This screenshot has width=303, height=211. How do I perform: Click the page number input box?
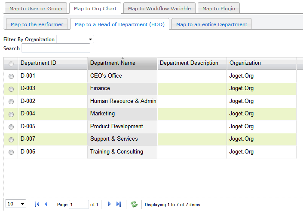(x=78, y=205)
